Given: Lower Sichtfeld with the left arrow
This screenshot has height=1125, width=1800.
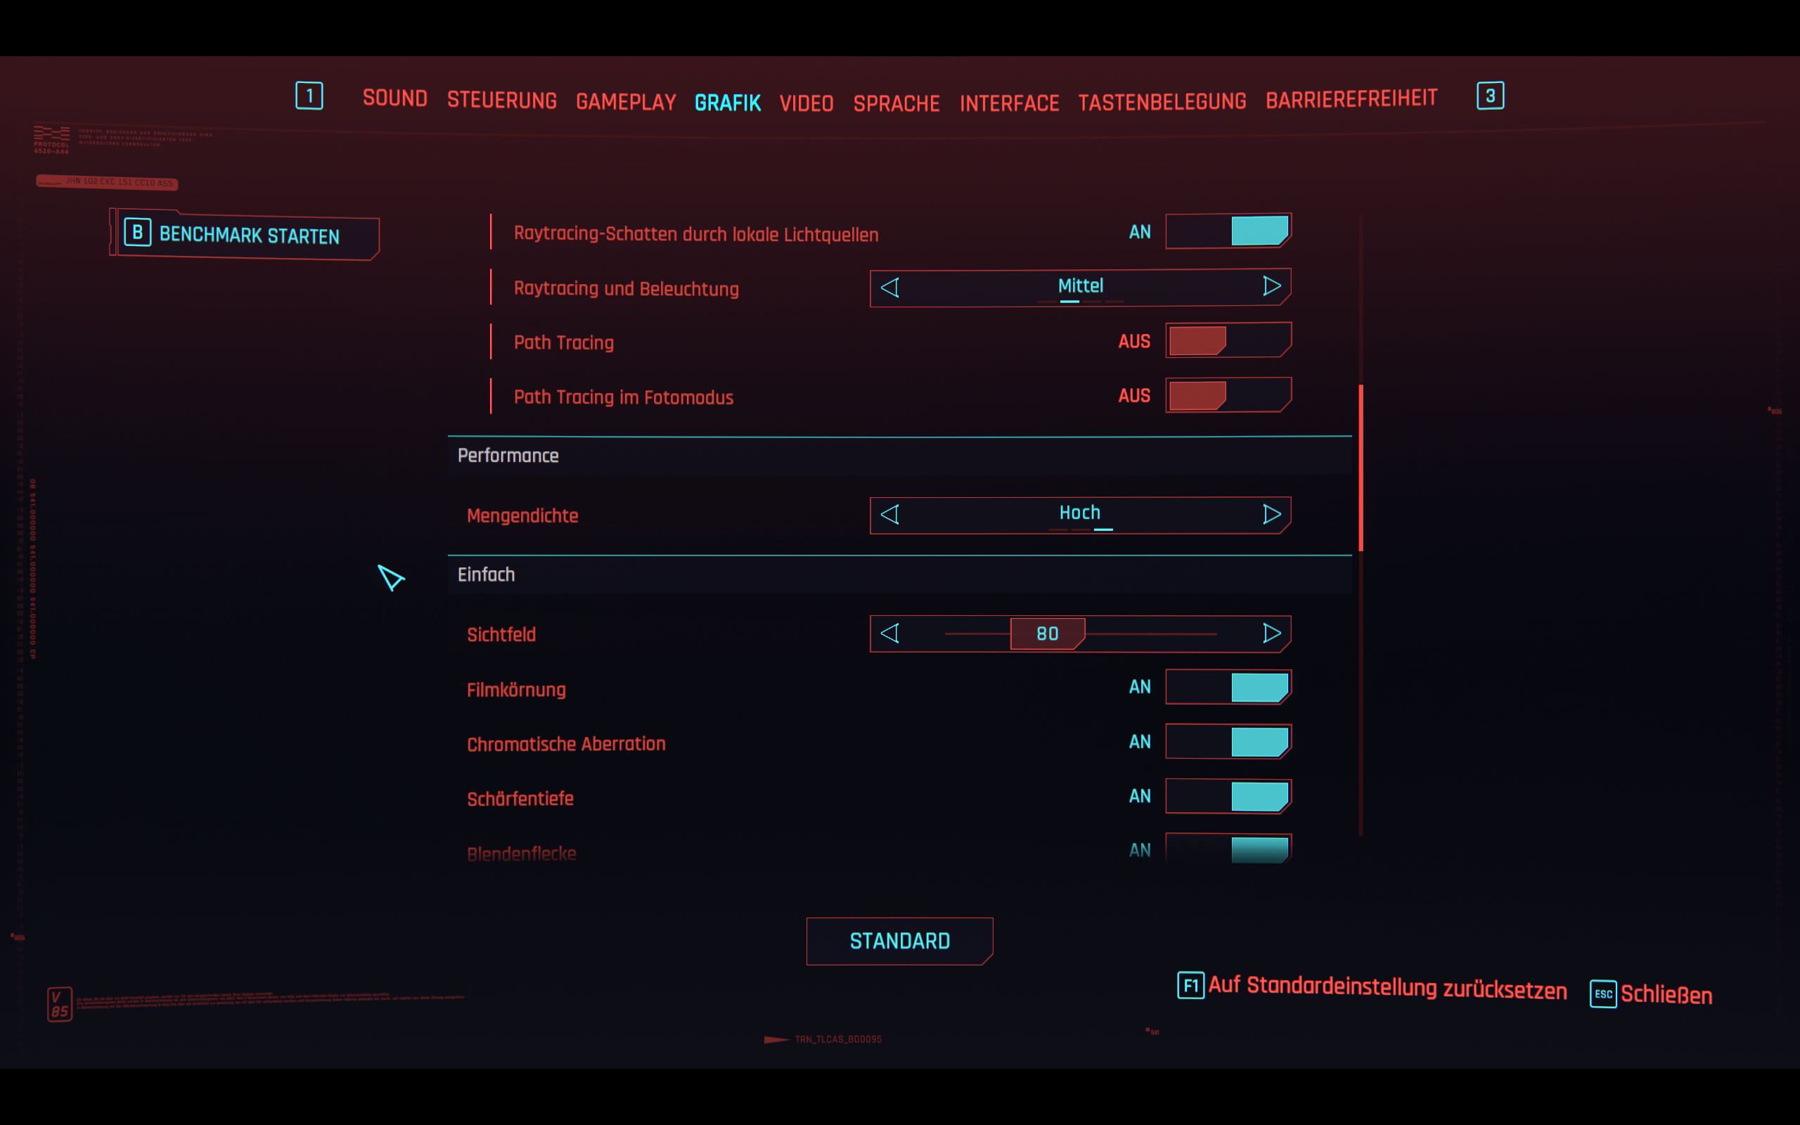Looking at the screenshot, I should click(x=889, y=634).
